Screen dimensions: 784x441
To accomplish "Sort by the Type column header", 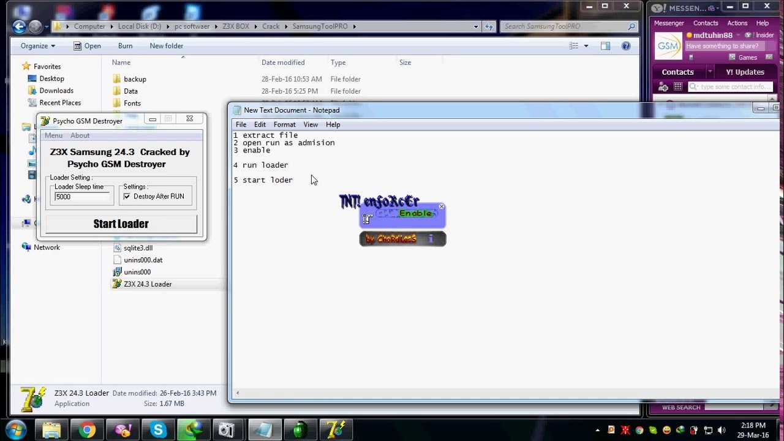I will click(x=338, y=62).
